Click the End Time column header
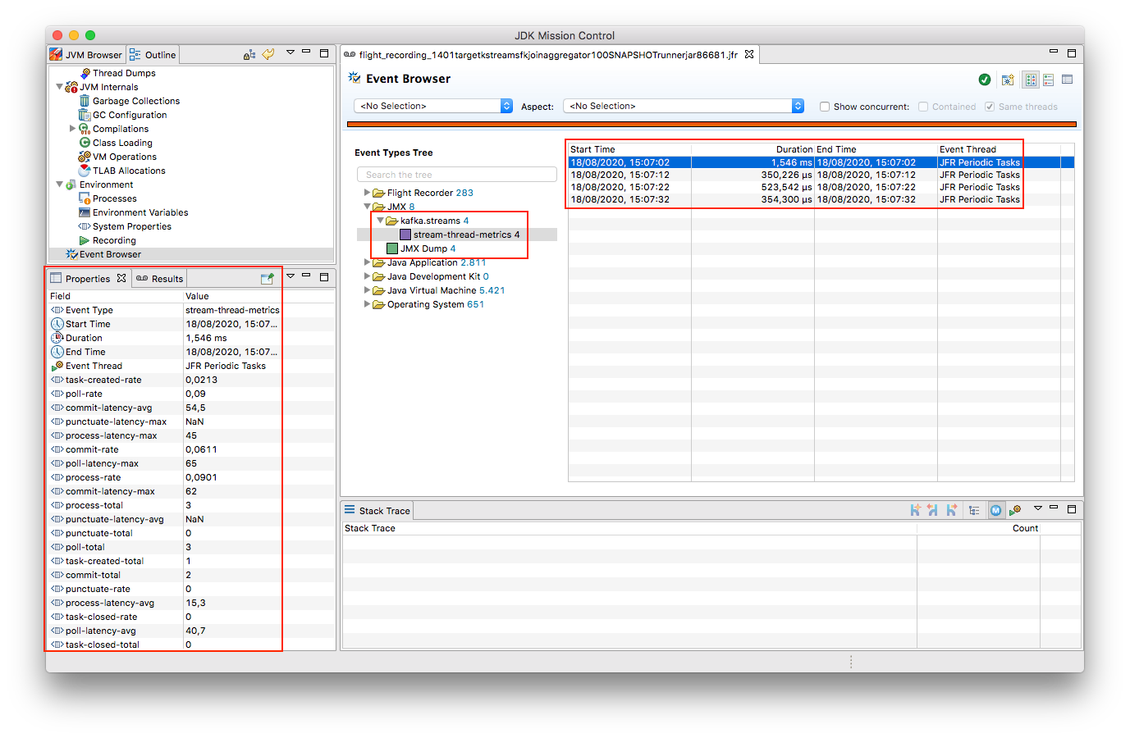Image resolution: width=1130 pixels, height=738 pixels. pyautogui.click(x=876, y=149)
